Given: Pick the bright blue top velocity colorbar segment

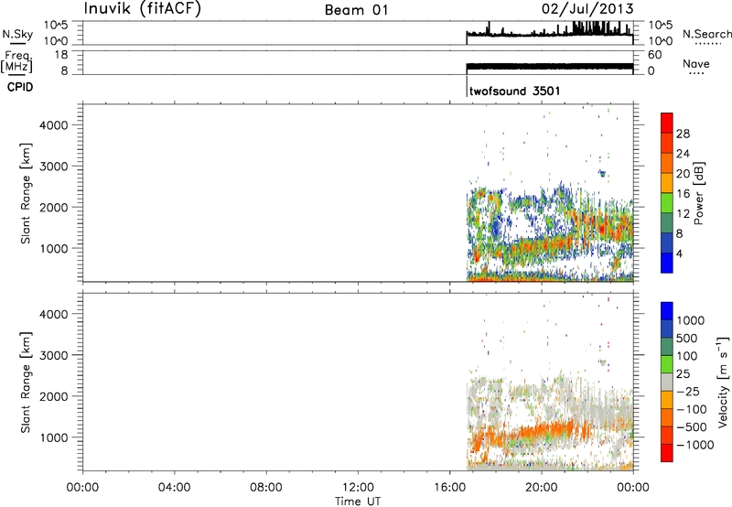Looking at the screenshot, I should (x=667, y=311).
